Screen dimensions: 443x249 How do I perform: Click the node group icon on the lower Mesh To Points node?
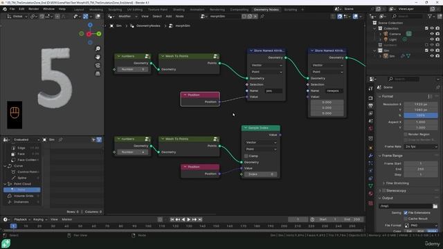[x=216, y=139]
